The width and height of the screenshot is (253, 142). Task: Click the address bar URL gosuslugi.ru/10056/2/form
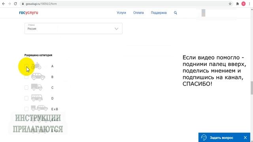(x=41, y=4)
